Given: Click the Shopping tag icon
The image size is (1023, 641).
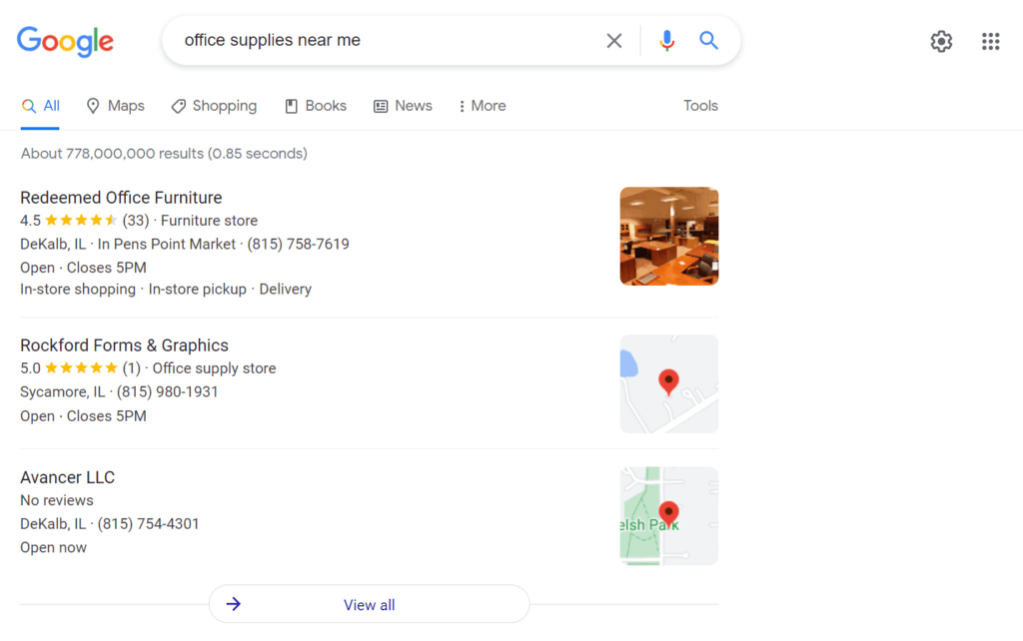Looking at the screenshot, I should 178,105.
